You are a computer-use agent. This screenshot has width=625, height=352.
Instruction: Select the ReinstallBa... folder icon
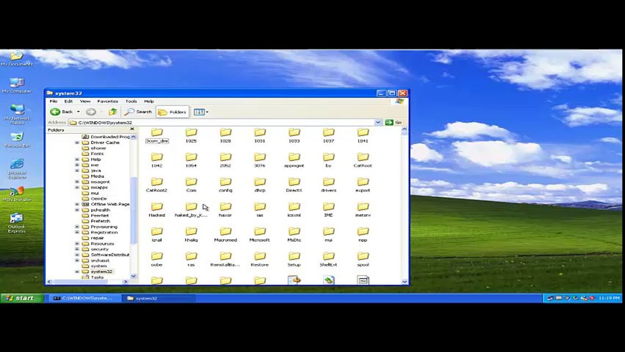[225, 256]
